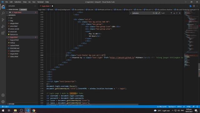
Task: Toggle Match Case in find widget
Action: (x=154, y=13)
